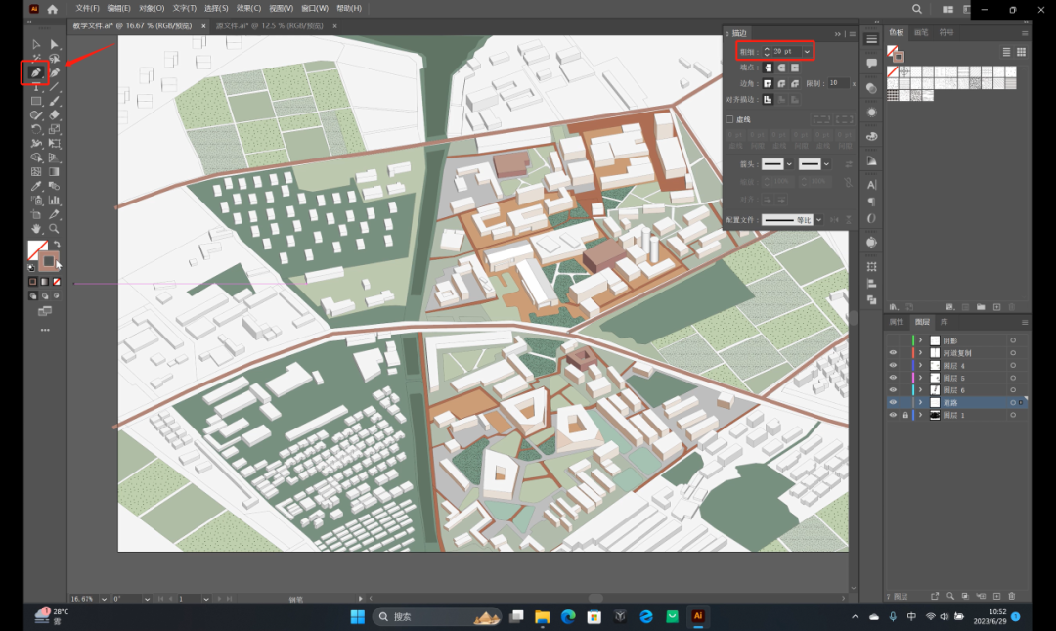The width and height of the screenshot is (1056, 631).
Task: Open the 文件(F) menu
Action: pyautogui.click(x=88, y=8)
